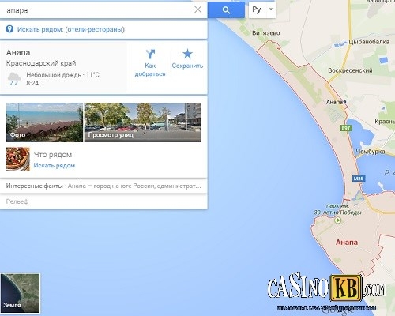Clear the search field with the X
Viewport: 395px width, 316px height.
(x=197, y=9)
